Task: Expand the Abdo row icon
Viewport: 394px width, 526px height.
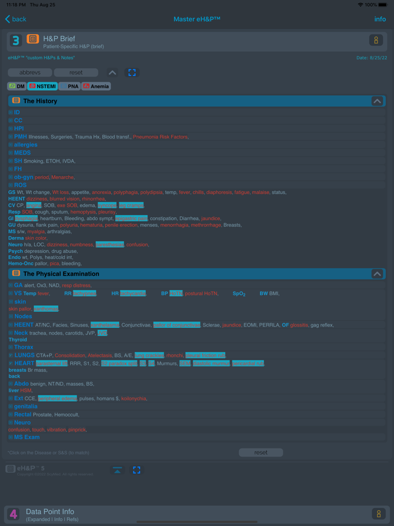Action: click(10, 384)
